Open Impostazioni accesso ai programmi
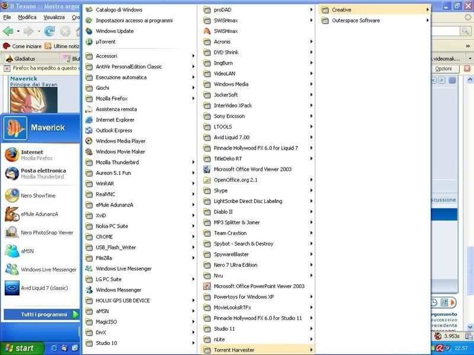 click(139, 21)
